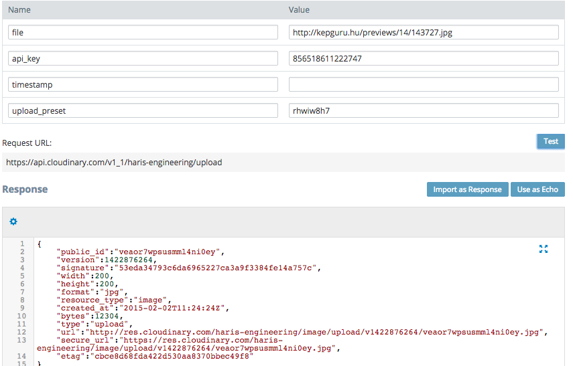Expand response viewer to fullscreen
Screen dimensions: 573x366
[544, 249]
